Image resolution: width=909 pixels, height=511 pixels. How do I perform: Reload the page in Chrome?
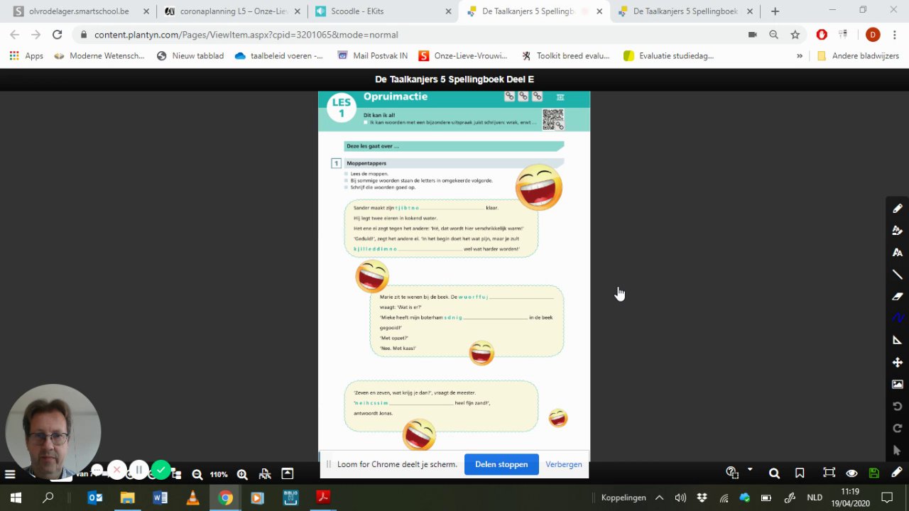[57, 34]
